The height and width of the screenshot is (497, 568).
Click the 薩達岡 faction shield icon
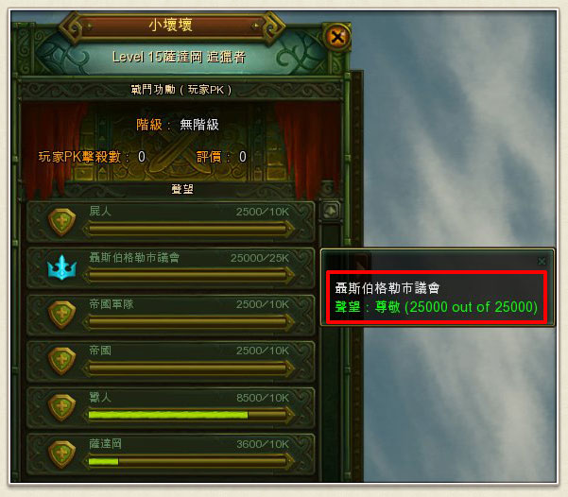62,454
